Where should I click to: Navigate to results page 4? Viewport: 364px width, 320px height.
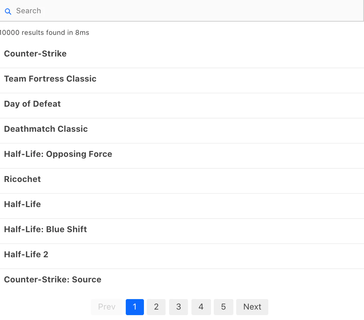[x=201, y=307]
